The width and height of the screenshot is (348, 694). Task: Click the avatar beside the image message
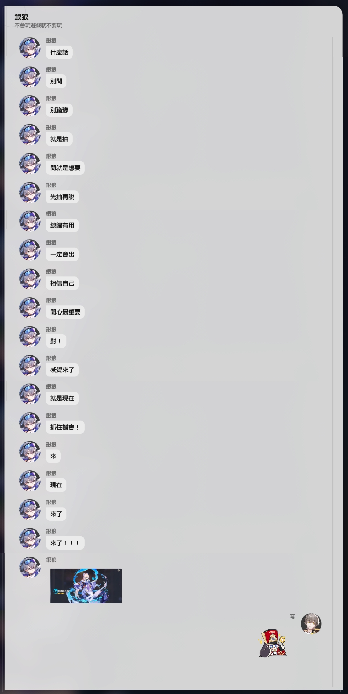[x=30, y=567]
